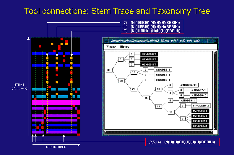Open the History menu

pyautogui.click(x=124, y=47)
